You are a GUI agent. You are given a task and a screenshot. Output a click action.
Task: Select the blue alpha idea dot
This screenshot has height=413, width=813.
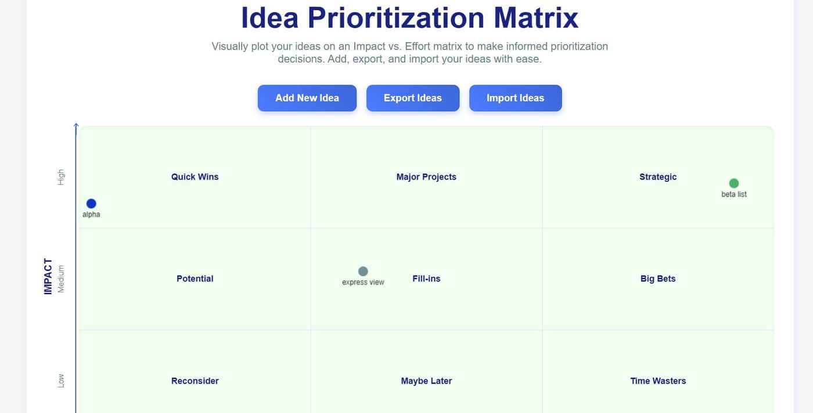coord(91,204)
